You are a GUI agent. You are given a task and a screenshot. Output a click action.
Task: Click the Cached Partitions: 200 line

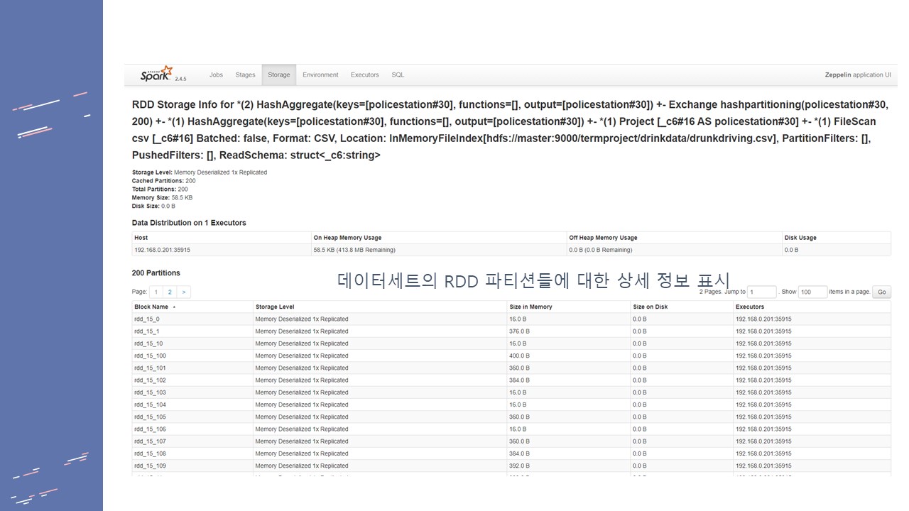pos(164,181)
